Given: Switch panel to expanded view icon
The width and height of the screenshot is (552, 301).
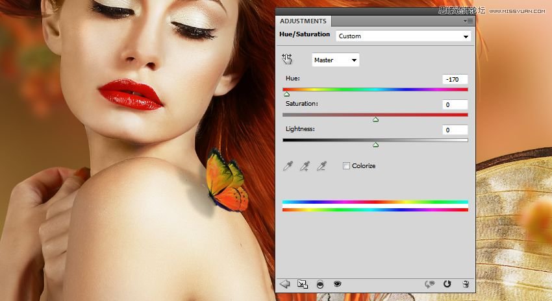Looking at the screenshot, I should pyautogui.click(x=303, y=284).
